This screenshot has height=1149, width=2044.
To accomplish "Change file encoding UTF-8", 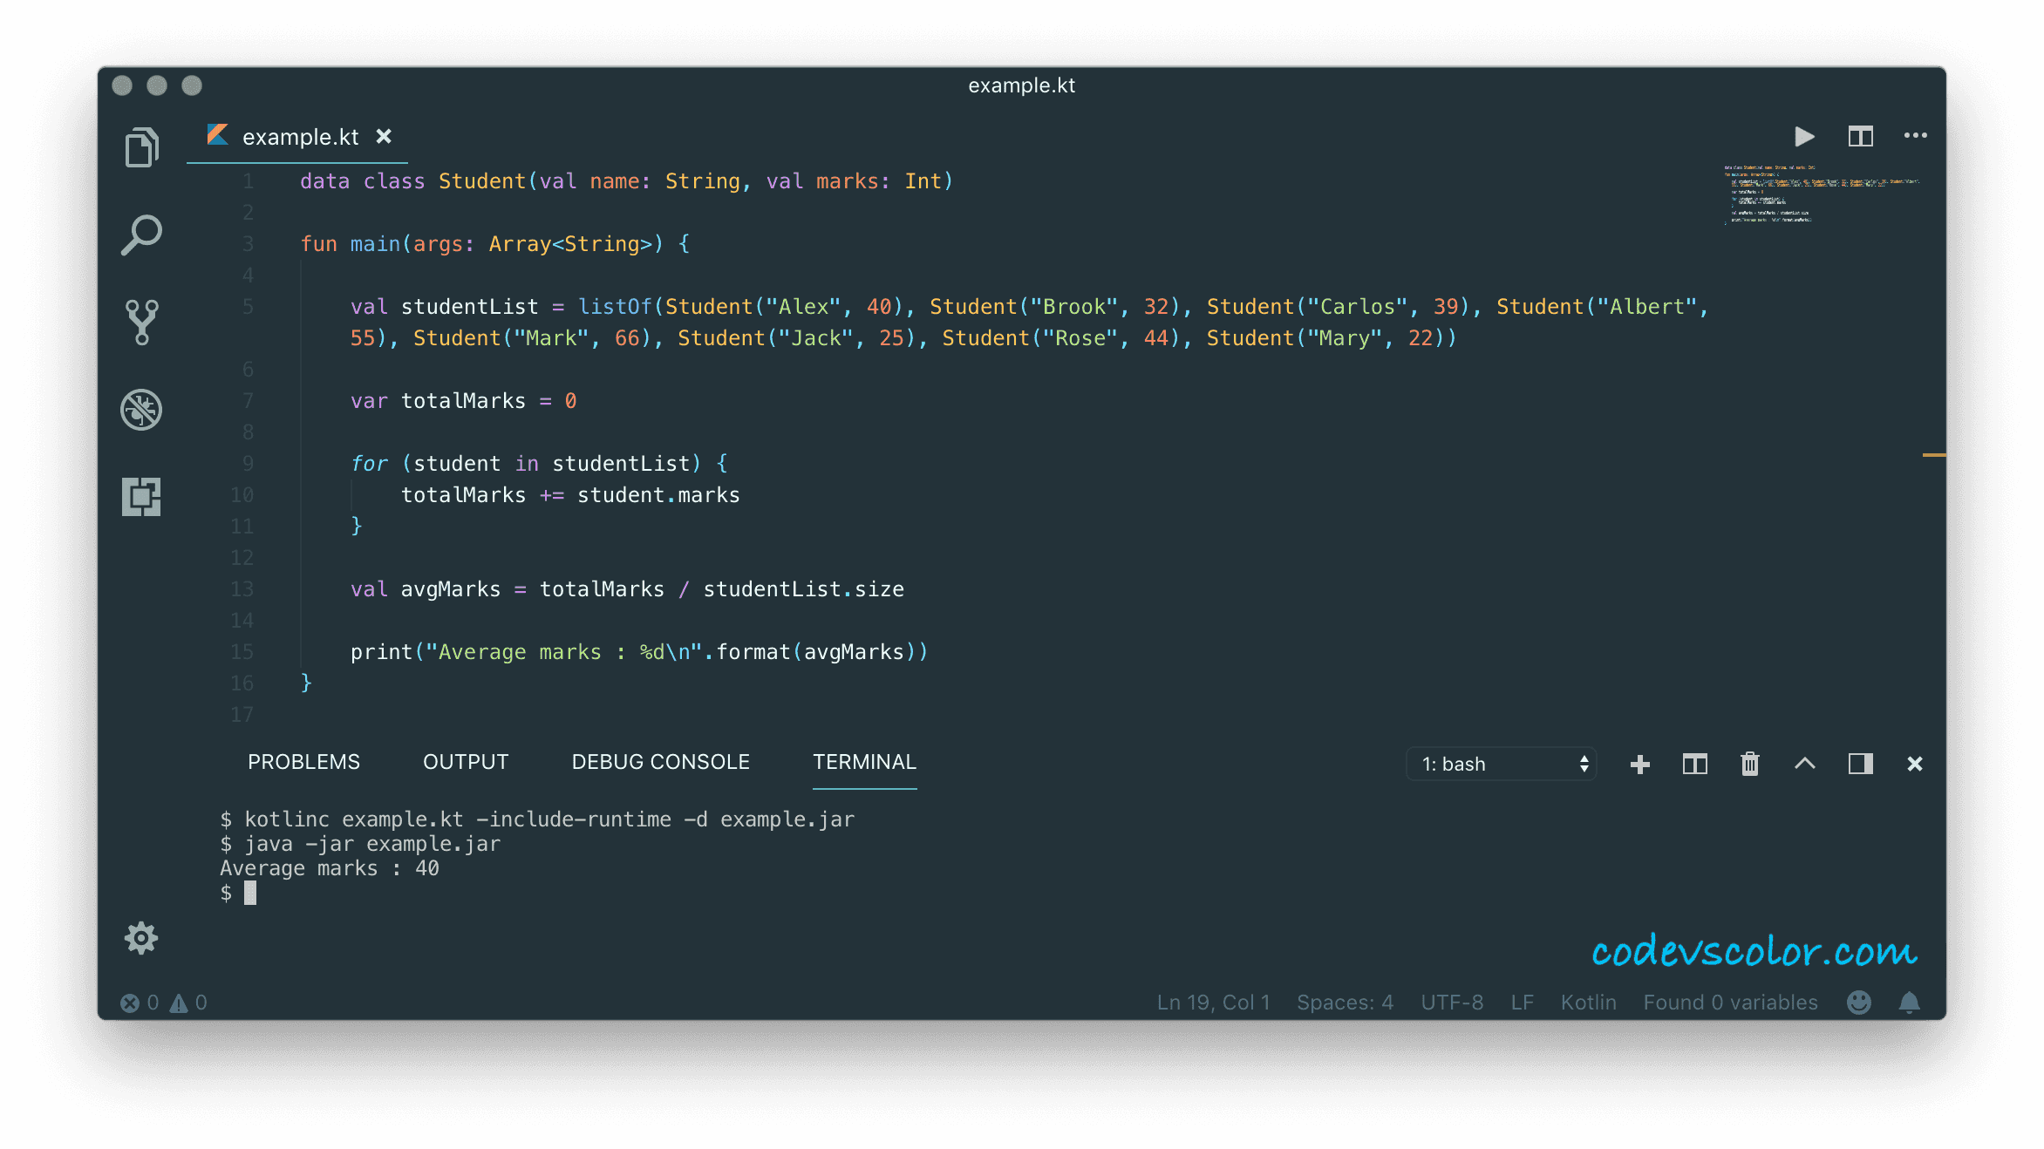I will pyautogui.click(x=1452, y=1003).
